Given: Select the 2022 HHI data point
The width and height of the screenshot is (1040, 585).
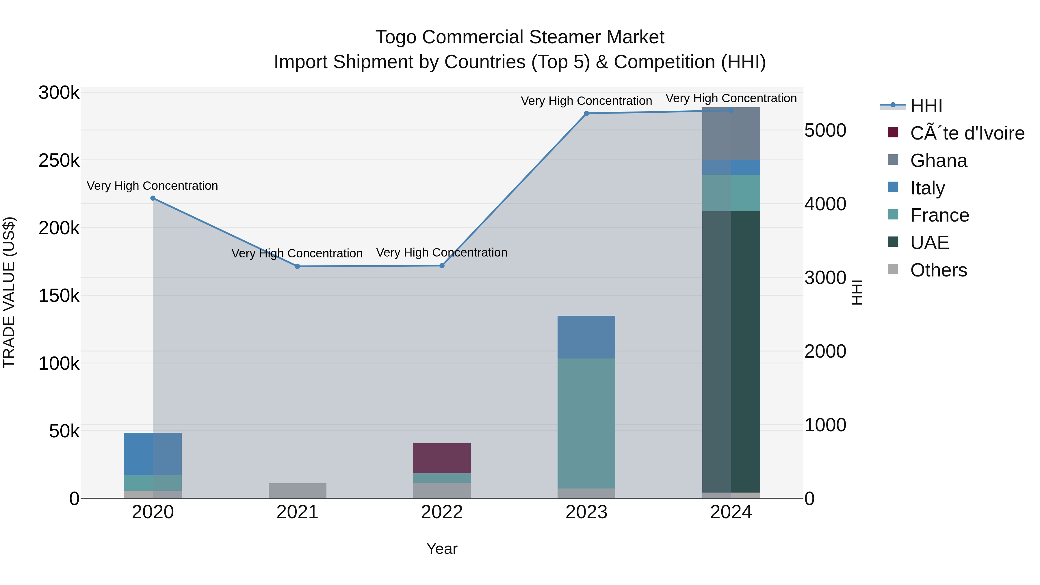Looking at the screenshot, I should click(x=442, y=266).
